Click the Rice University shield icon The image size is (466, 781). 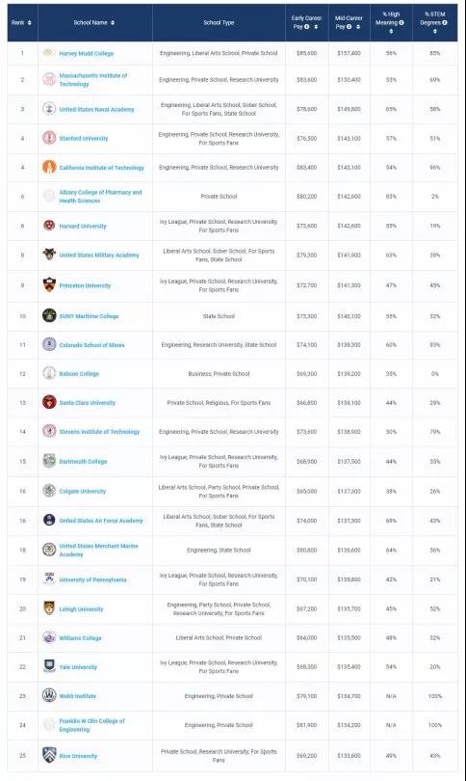tap(49, 755)
